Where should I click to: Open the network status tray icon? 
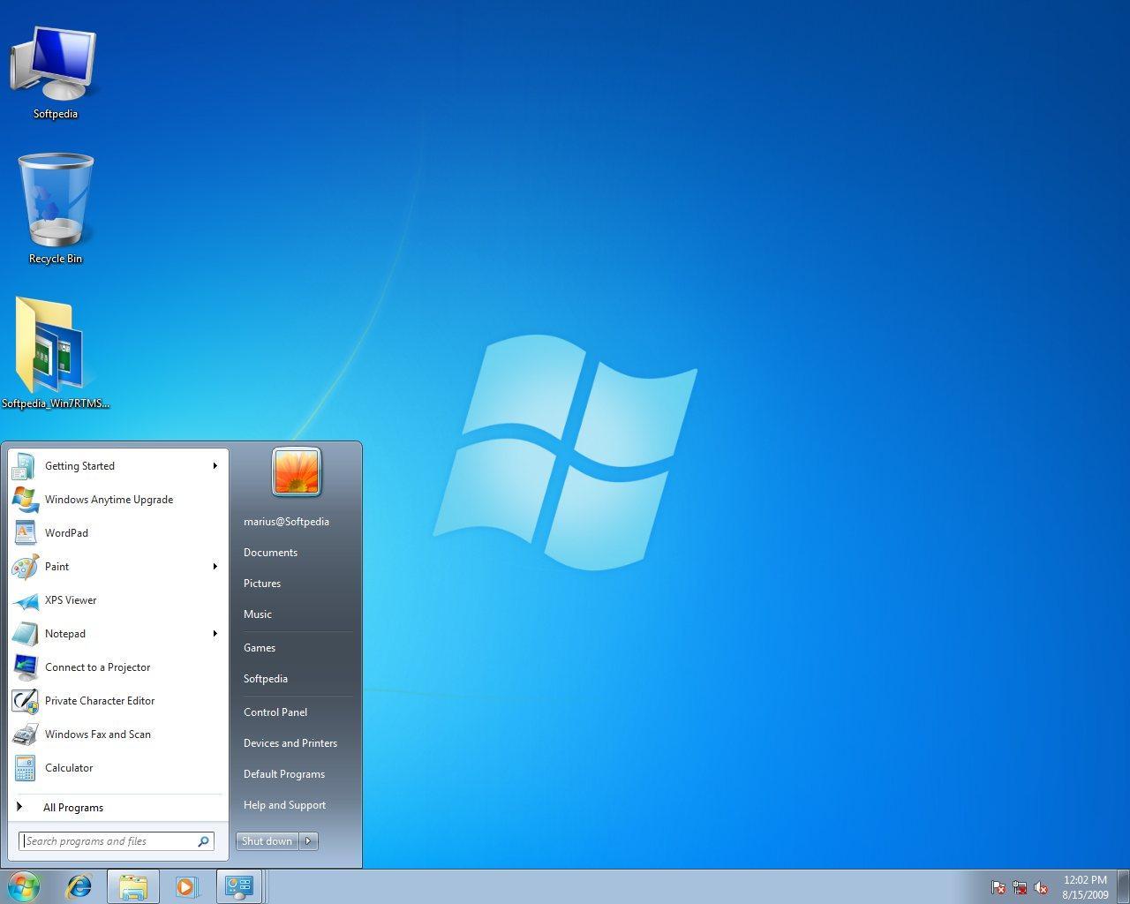click(1020, 888)
